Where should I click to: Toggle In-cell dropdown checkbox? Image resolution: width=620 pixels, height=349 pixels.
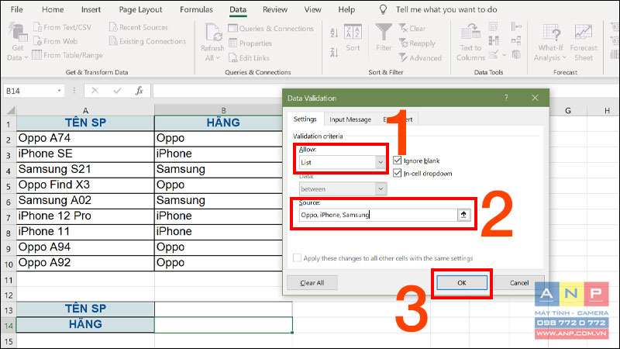pos(398,173)
